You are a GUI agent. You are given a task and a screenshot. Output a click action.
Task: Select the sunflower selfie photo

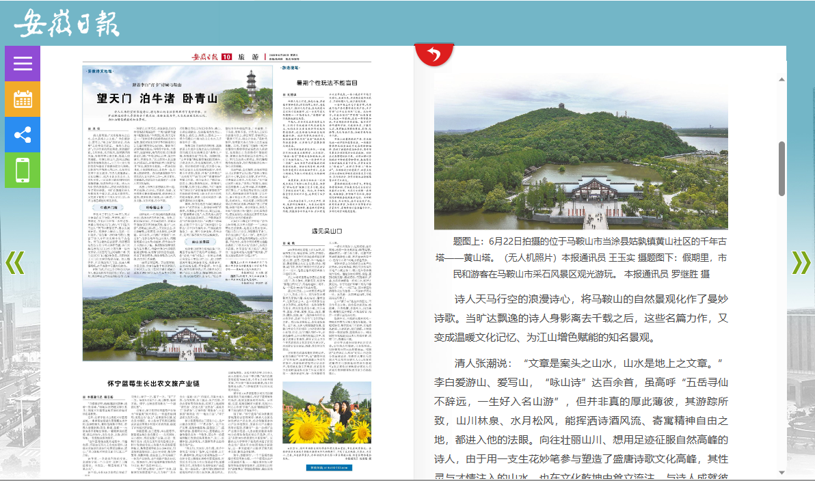tap(327, 413)
